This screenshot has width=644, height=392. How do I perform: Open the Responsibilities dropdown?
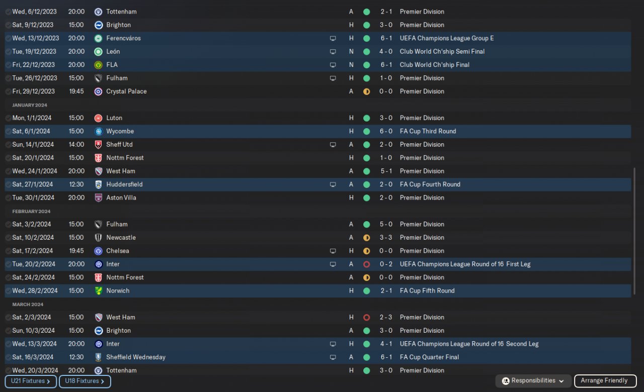coord(533,381)
